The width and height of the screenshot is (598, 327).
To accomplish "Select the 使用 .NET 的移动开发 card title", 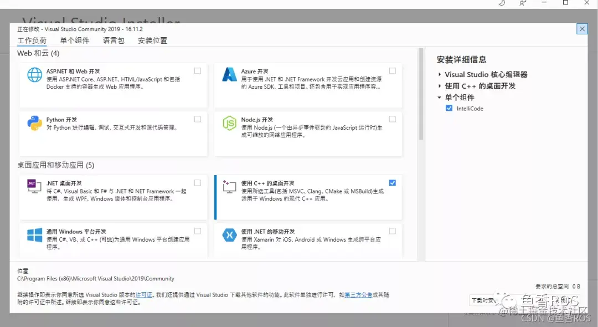I will click(268, 232).
